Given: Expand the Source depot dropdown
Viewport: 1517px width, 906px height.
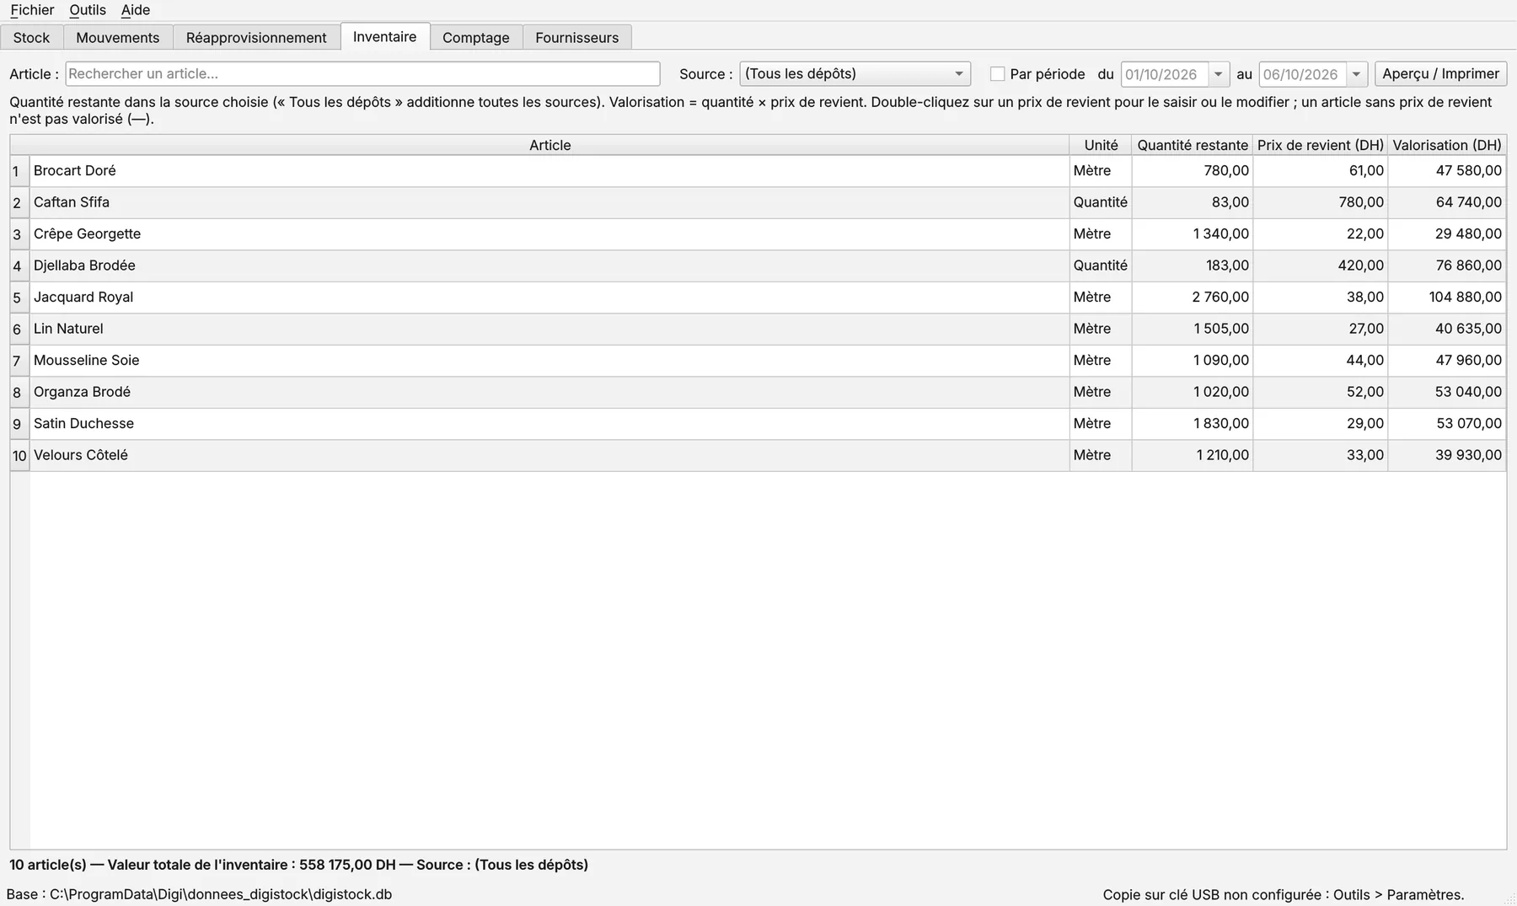Looking at the screenshot, I should point(855,74).
